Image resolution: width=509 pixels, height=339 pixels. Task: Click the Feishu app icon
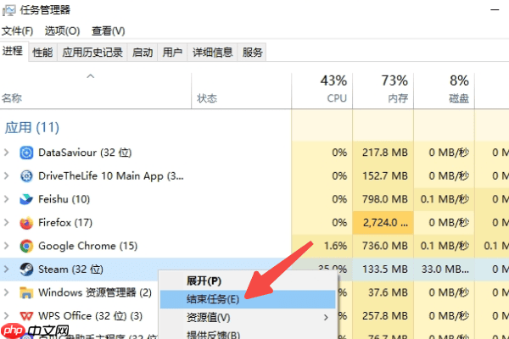(x=26, y=199)
